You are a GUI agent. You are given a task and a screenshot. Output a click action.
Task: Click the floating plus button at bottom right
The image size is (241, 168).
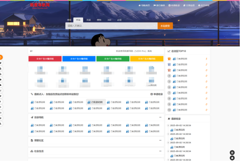232,152
